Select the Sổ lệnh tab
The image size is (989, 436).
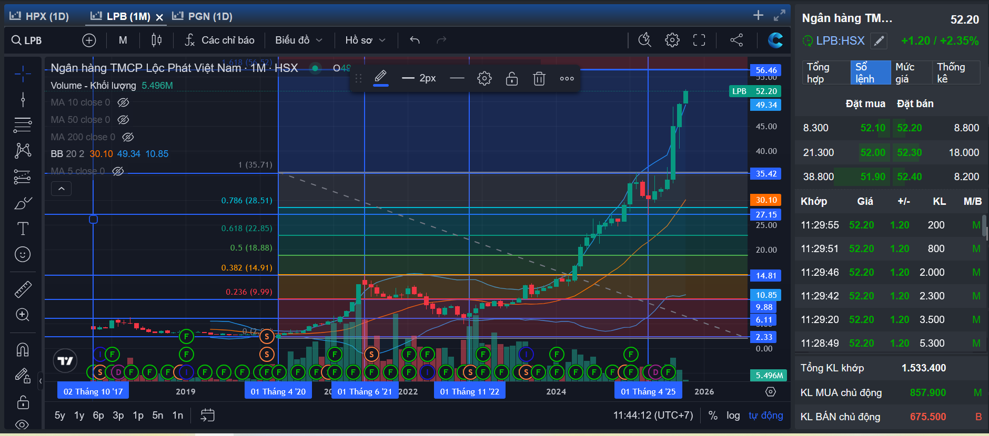click(871, 72)
